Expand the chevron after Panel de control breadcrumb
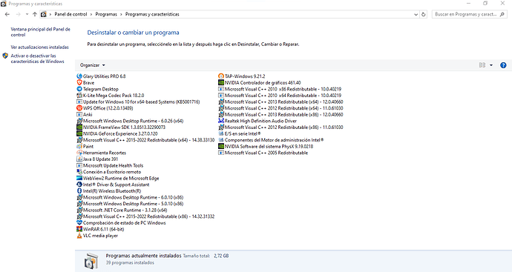The width and height of the screenshot is (512, 272). point(91,14)
